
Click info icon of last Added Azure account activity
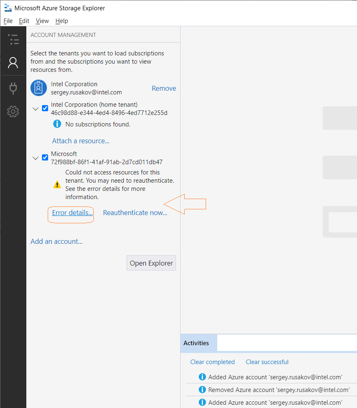point(202,402)
